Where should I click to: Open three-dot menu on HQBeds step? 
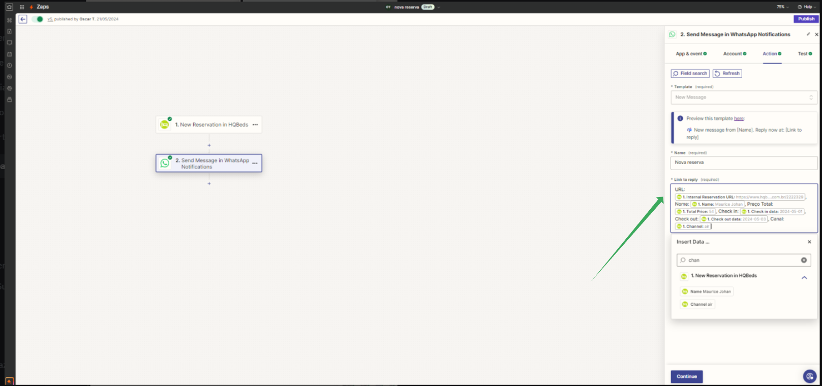255,124
